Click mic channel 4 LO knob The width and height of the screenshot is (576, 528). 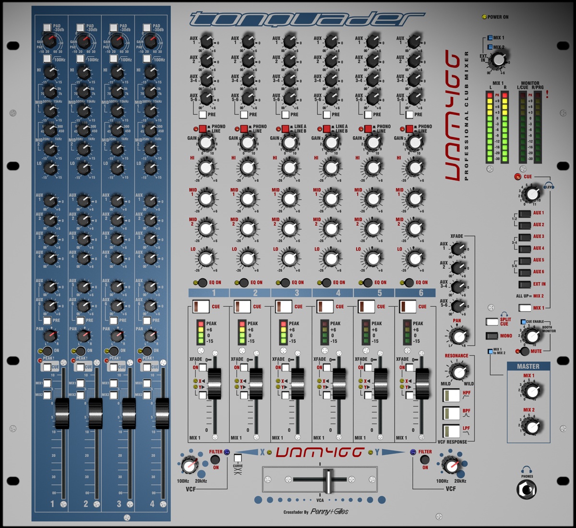(150, 168)
